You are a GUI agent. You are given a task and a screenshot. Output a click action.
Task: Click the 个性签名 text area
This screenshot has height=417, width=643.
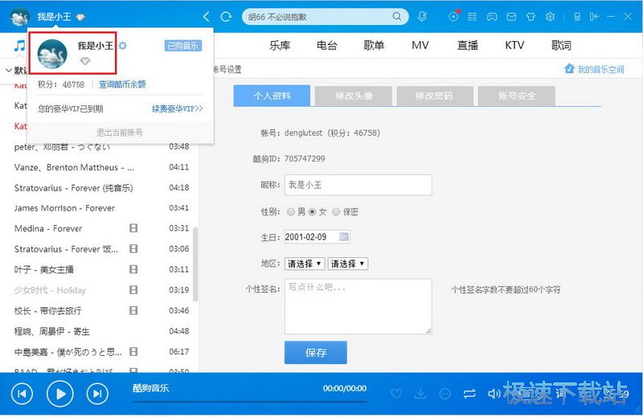[x=358, y=306]
